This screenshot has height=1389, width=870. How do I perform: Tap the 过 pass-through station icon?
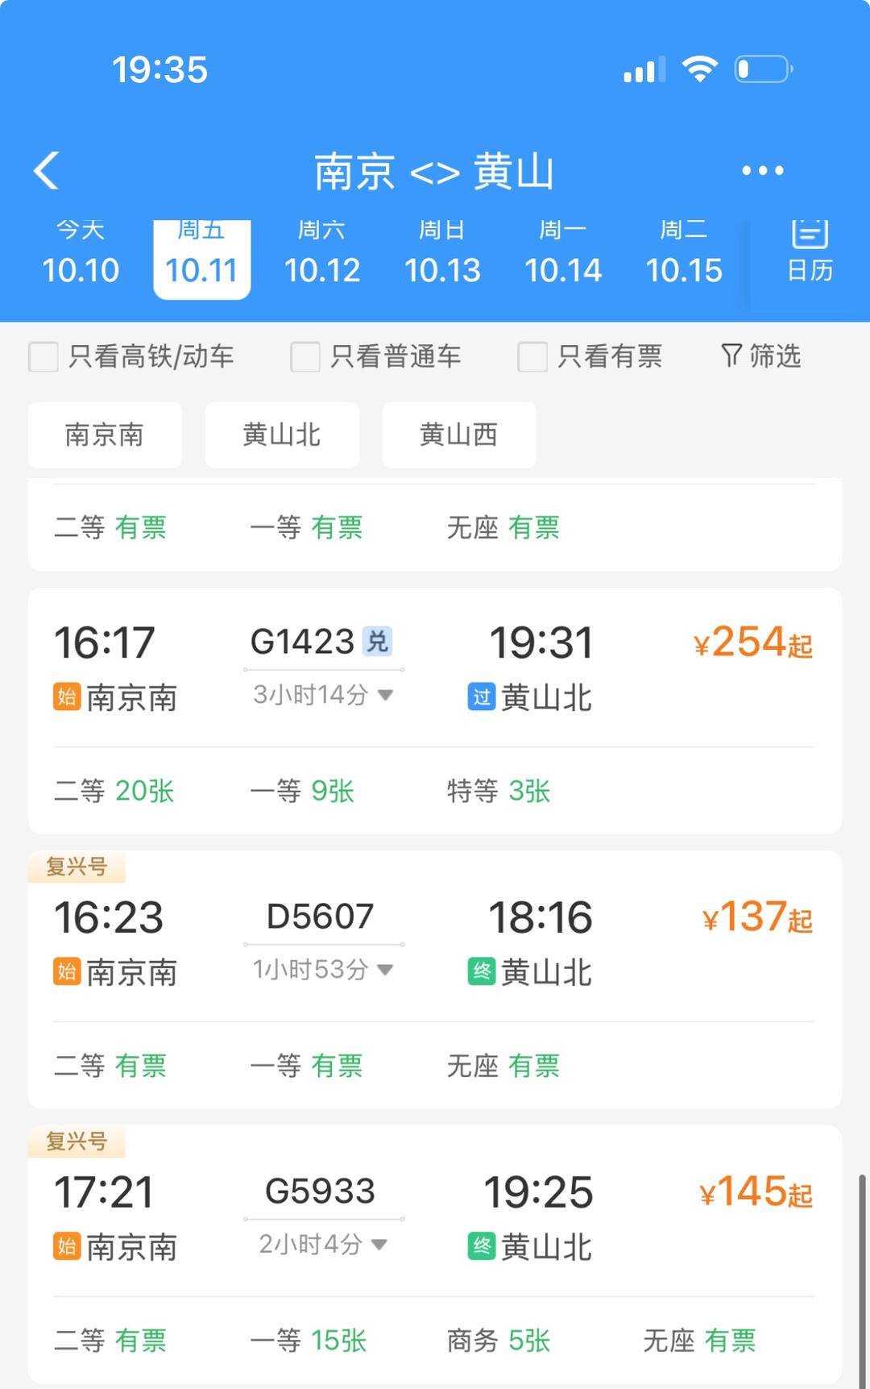coord(481,697)
